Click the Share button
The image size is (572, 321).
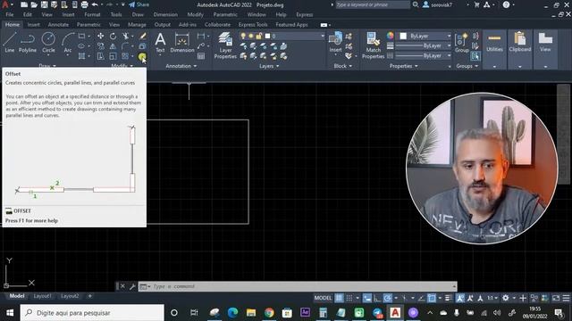[x=139, y=4]
